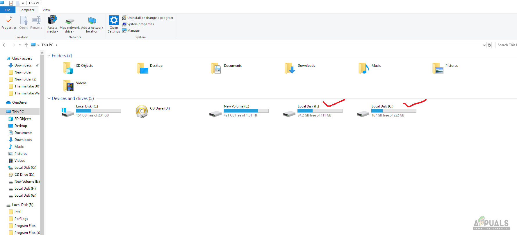Refresh the This PC view

[x=489, y=45]
